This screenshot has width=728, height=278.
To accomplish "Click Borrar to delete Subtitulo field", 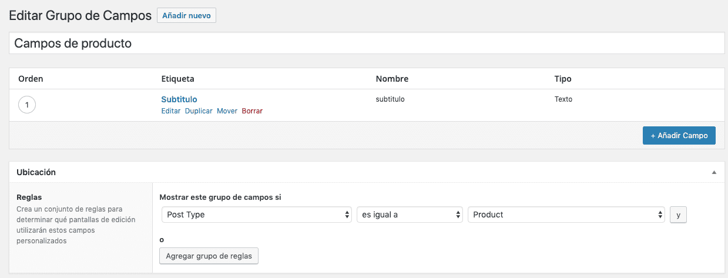I will (252, 110).
